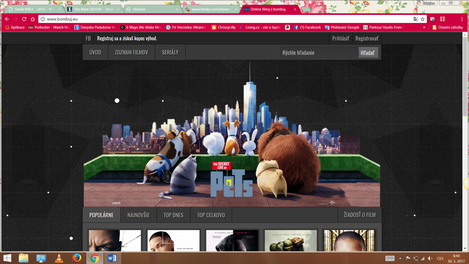469x264 pixels.
Task: Open the Amazon bookmark icon
Action: [x=287, y=27]
